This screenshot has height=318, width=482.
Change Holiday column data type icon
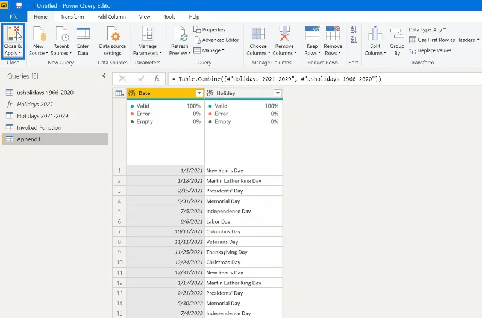[210, 93]
